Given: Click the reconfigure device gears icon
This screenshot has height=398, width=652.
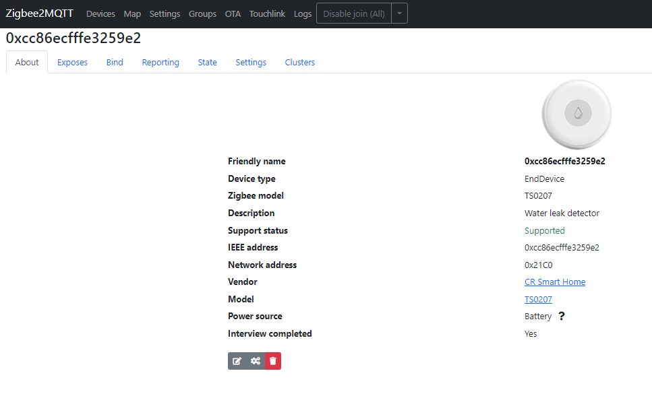Looking at the screenshot, I should pyautogui.click(x=256, y=361).
